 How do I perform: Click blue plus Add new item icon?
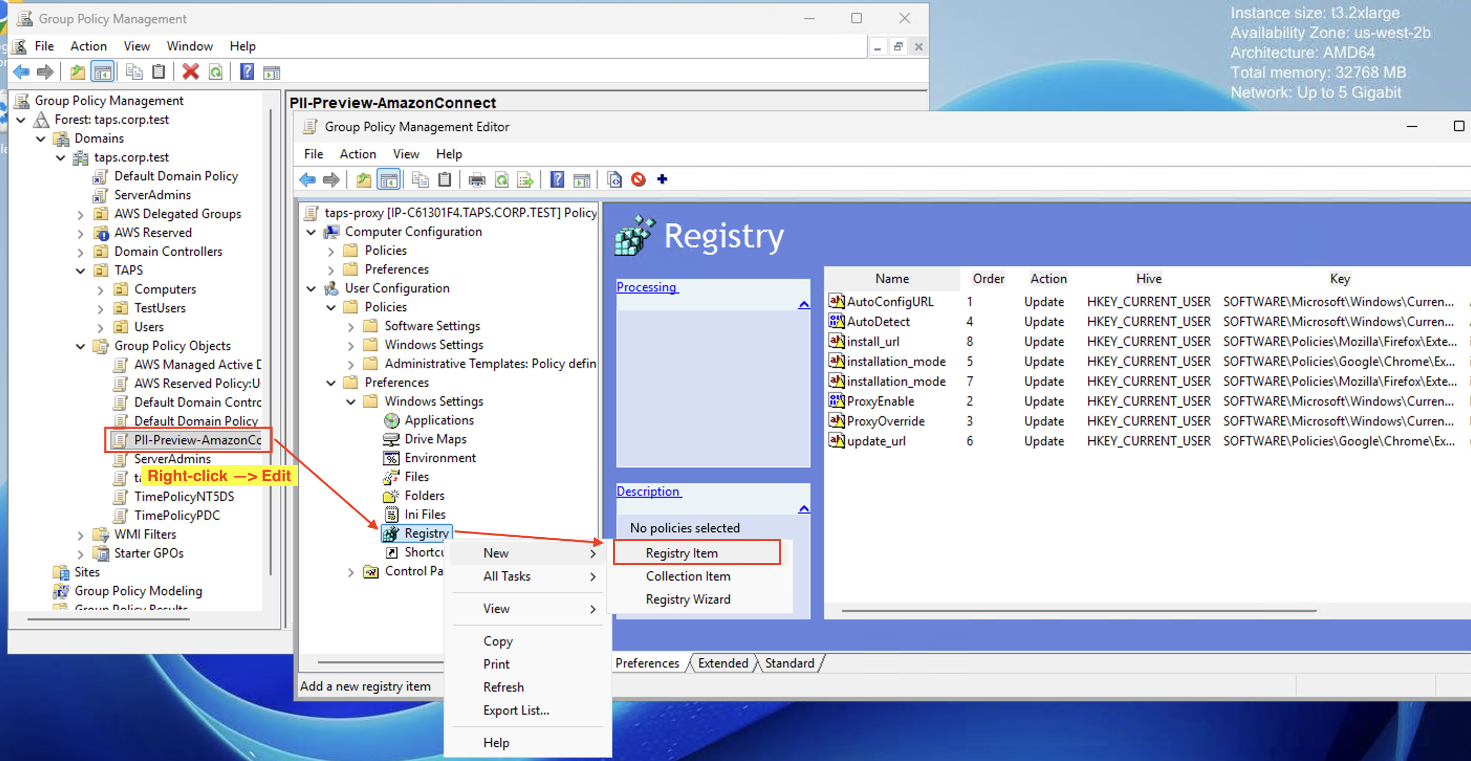pyautogui.click(x=662, y=179)
